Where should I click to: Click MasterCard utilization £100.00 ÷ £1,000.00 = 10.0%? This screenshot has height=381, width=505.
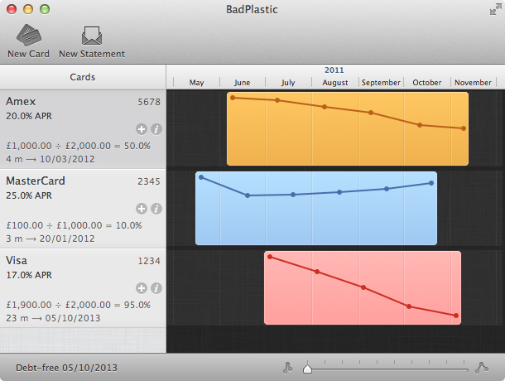tap(74, 225)
